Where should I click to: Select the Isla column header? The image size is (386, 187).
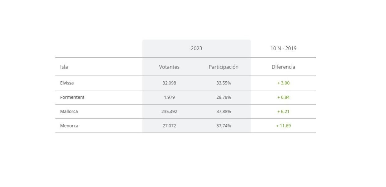click(64, 67)
